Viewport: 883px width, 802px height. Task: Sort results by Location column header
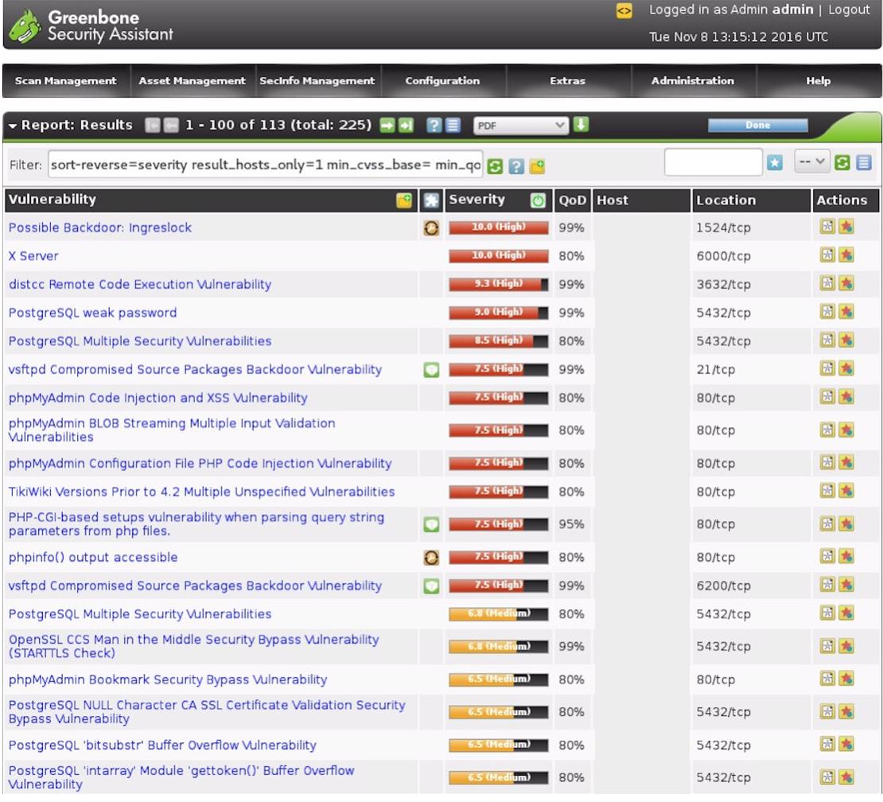point(725,200)
